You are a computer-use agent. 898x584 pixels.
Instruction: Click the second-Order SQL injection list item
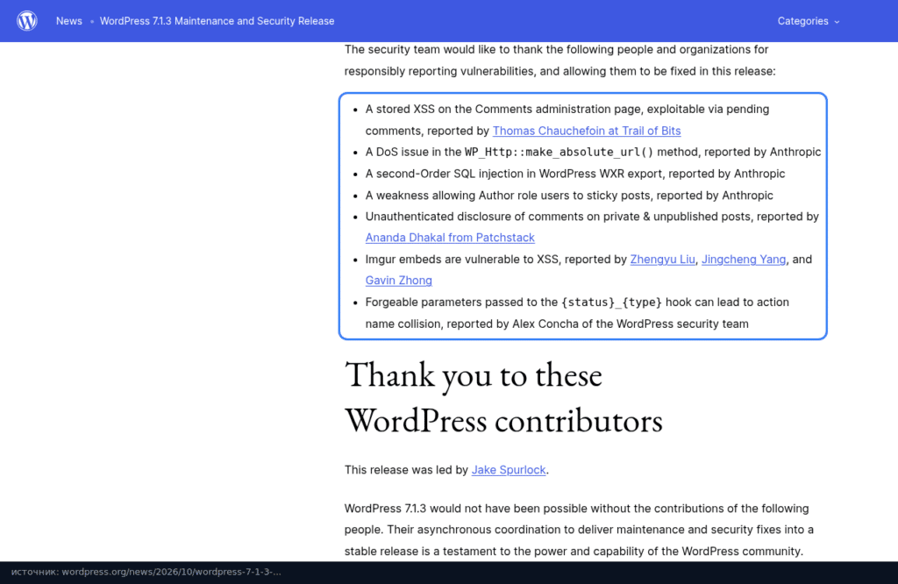point(575,174)
